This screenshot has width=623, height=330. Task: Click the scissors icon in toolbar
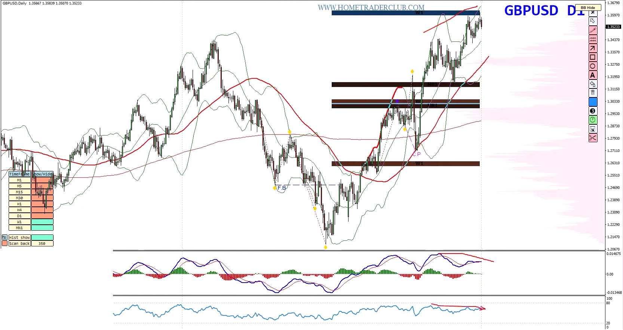pos(593,138)
